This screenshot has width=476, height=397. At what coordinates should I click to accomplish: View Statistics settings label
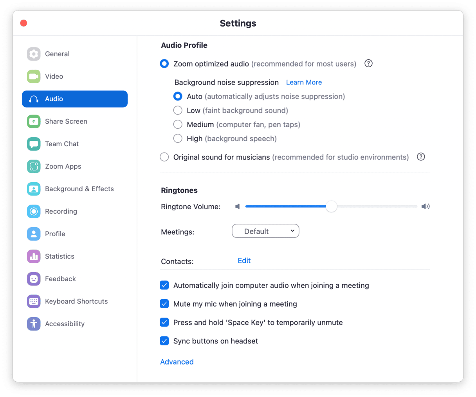(x=59, y=256)
